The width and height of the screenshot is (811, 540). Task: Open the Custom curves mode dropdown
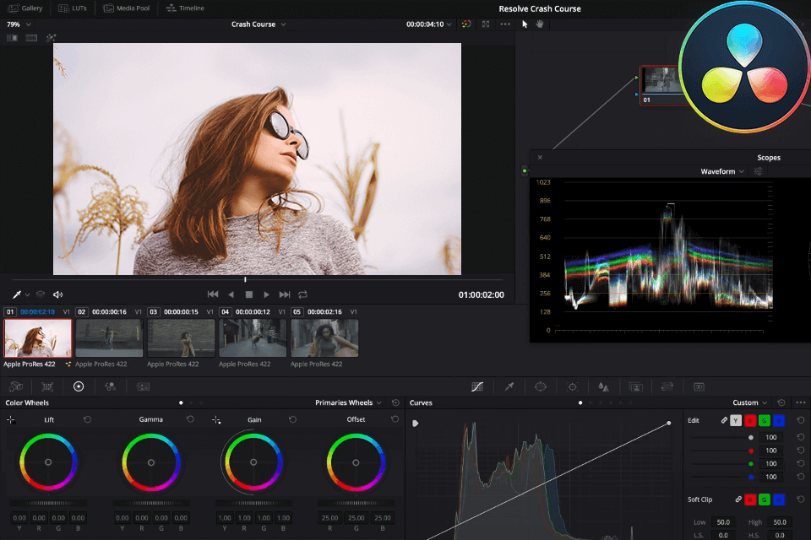point(749,402)
